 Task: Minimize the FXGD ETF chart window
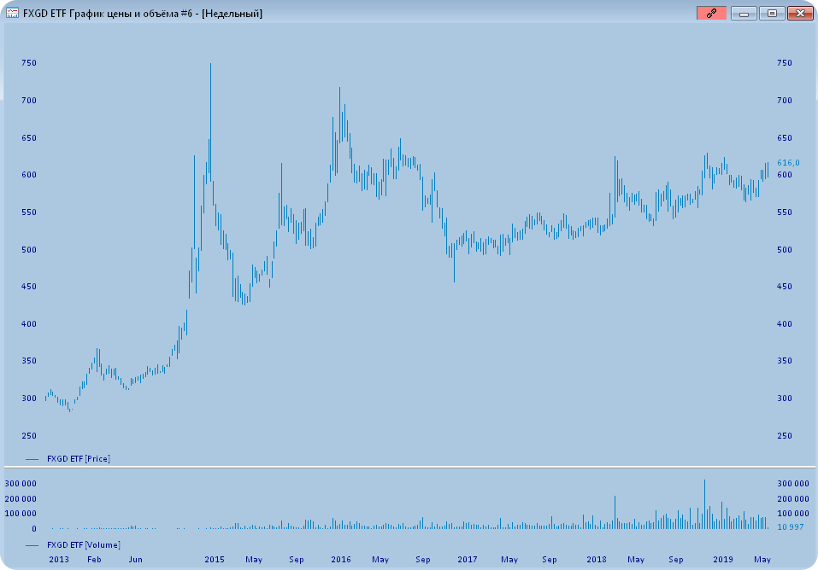pyautogui.click(x=744, y=13)
